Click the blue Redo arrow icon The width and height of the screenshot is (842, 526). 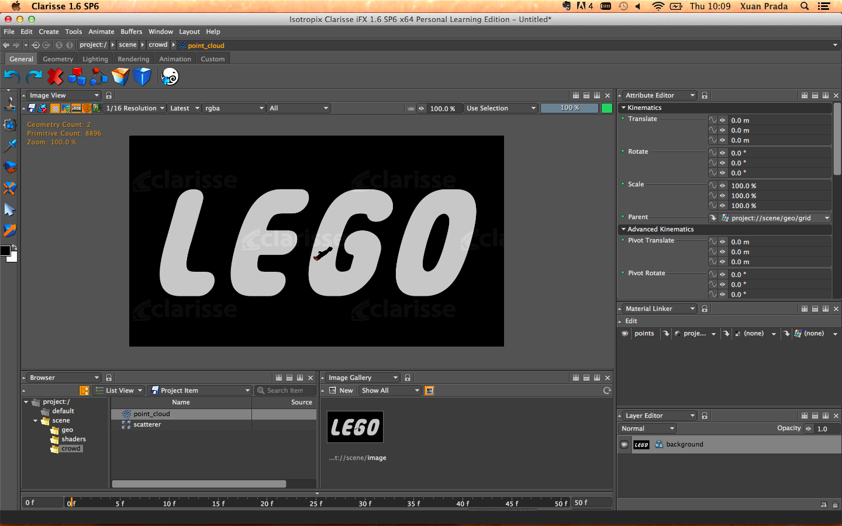click(x=34, y=77)
